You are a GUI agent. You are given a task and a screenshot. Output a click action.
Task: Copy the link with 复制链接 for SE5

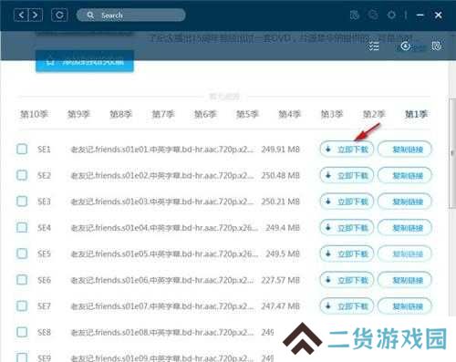point(405,253)
